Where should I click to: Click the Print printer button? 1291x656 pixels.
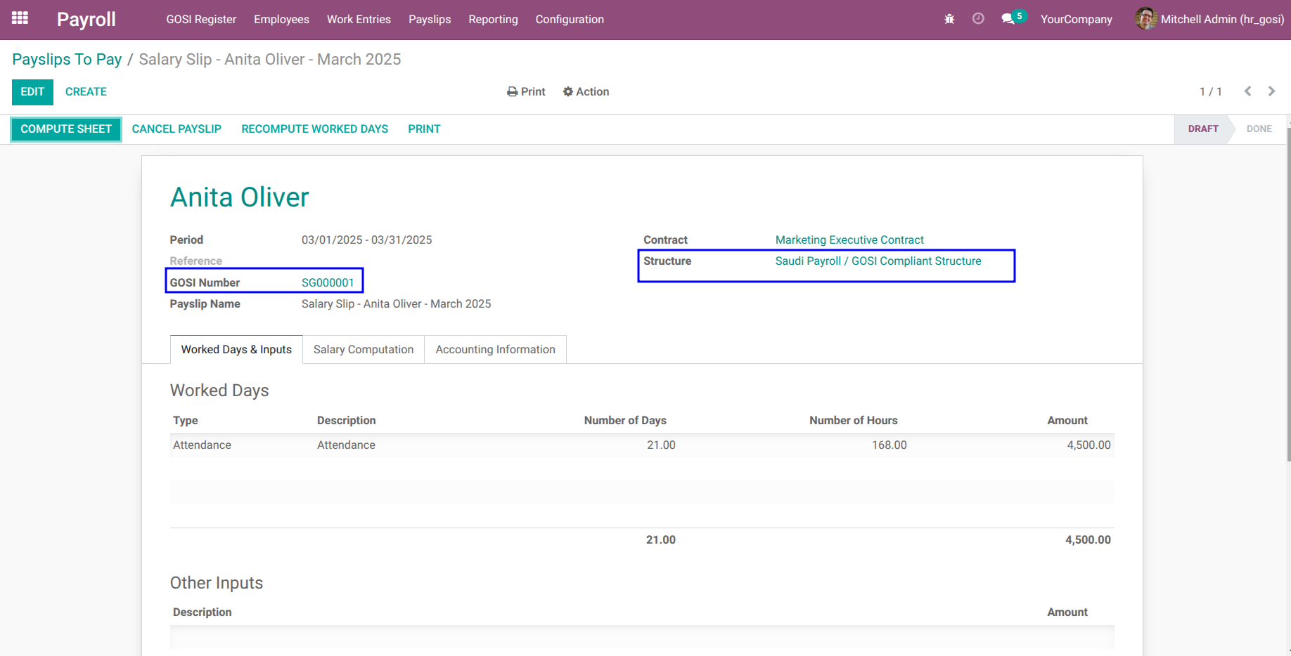pyautogui.click(x=526, y=92)
